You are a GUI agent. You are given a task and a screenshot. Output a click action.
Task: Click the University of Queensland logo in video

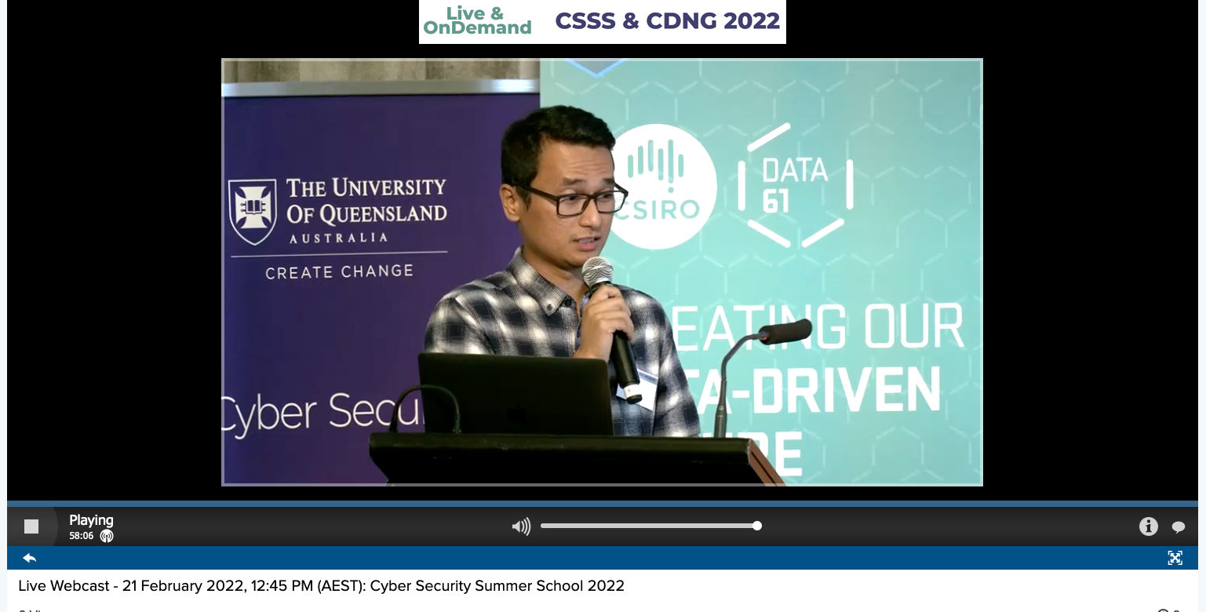coord(252,211)
